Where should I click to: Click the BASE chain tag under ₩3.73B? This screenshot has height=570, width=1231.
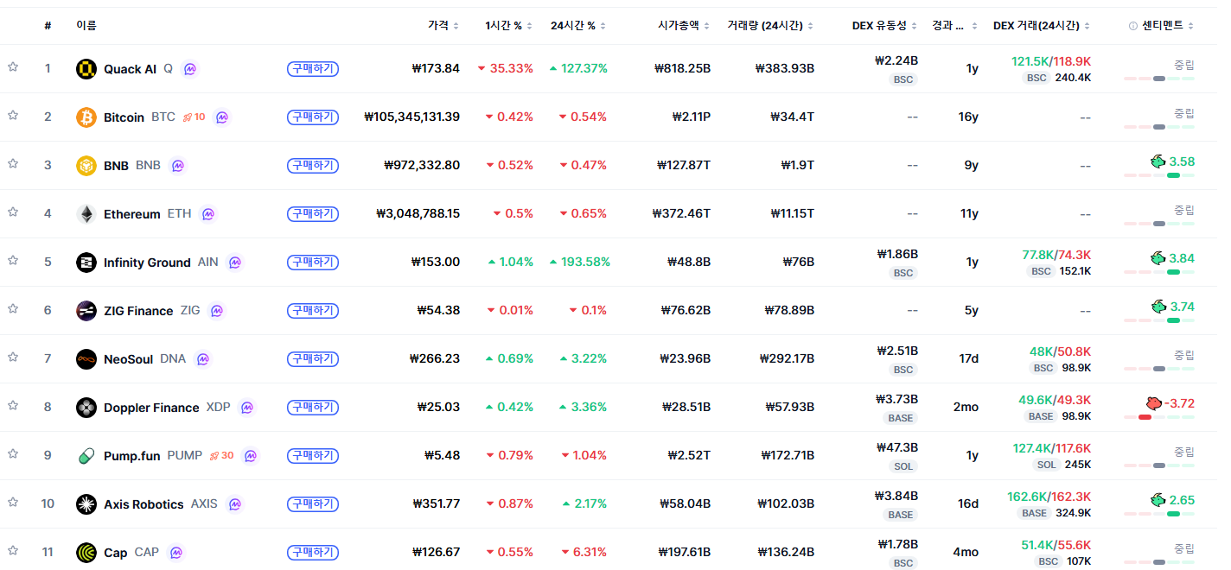coord(901,418)
